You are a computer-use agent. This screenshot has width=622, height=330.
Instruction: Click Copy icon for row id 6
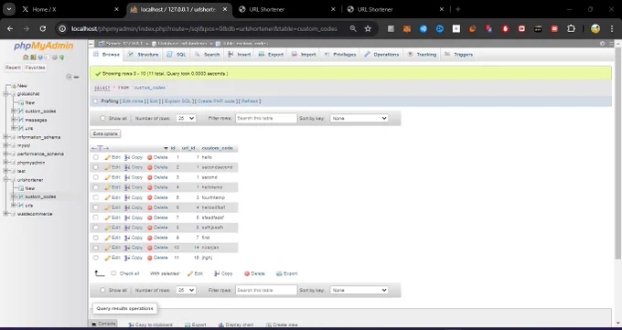127,208
